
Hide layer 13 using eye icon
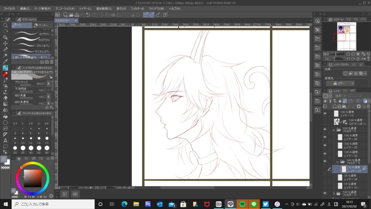(325, 113)
